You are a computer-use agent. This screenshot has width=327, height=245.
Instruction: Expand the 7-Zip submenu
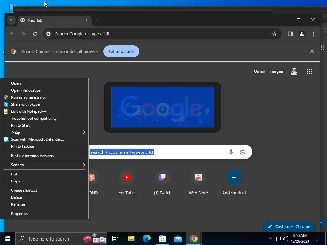click(44, 132)
